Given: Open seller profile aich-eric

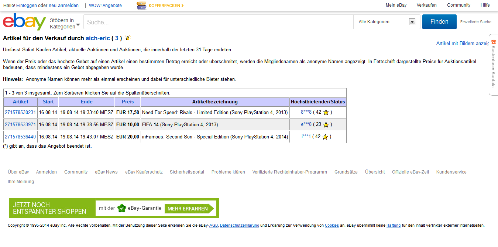Looking at the screenshot, I should tap(98, 38).
